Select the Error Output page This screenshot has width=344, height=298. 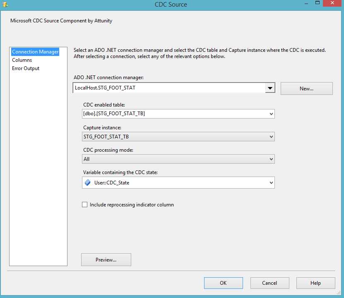[26, 68]
